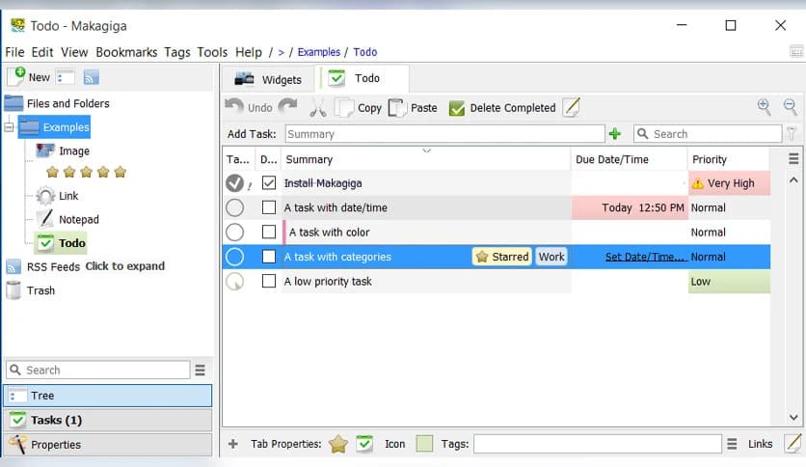
Task: Check done box for A low priority task
Action: point(268,281)
